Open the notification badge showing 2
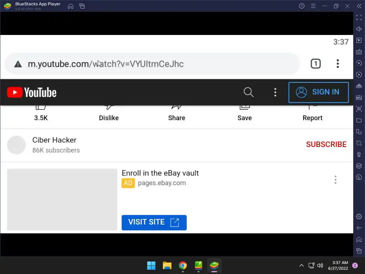The width and height of the screenshot is (365, 274). click(355, 265)
